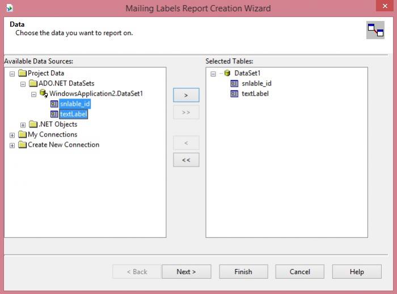Click the data link icon in header
397x294 pixels.
pos(375,30)
